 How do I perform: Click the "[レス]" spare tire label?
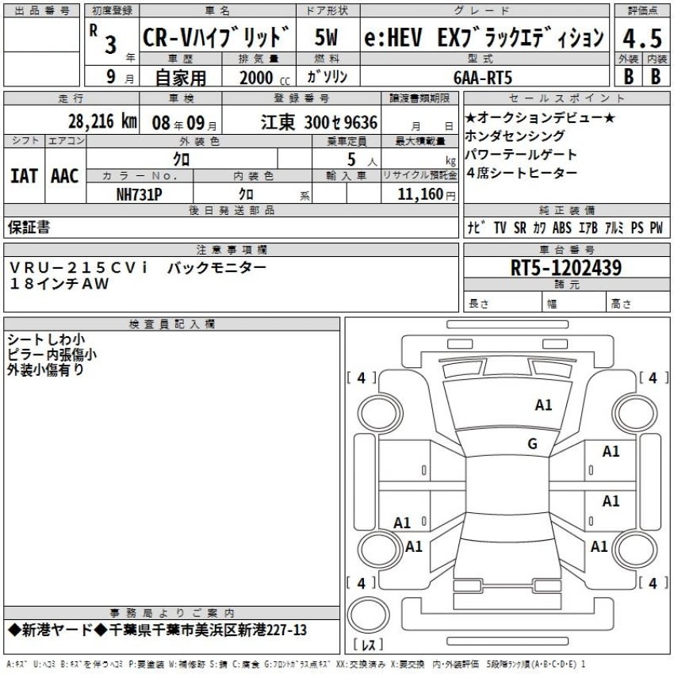[x=368, y=645]
